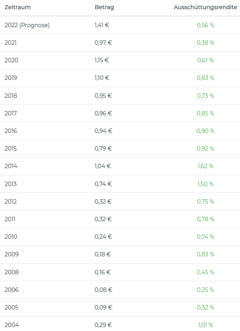
Task: Click the Ausschüttungsrendite column header
Action: (205, 8)
